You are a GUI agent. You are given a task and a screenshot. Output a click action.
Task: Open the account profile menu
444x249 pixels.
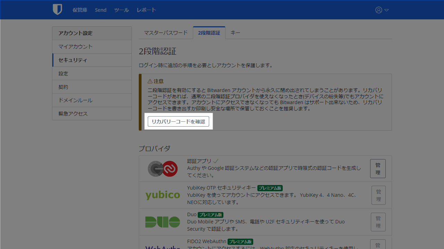(x=382, y=10)
